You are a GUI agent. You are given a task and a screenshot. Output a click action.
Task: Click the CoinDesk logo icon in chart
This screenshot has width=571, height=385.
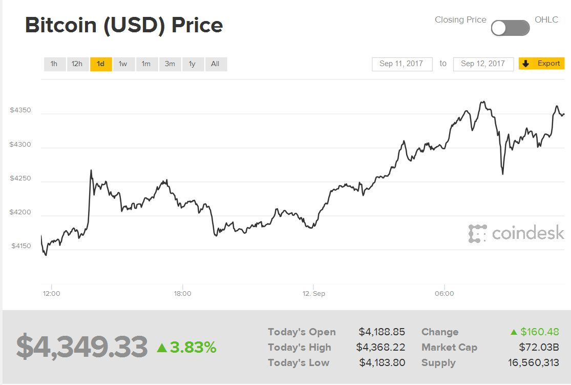coord(477,233)
